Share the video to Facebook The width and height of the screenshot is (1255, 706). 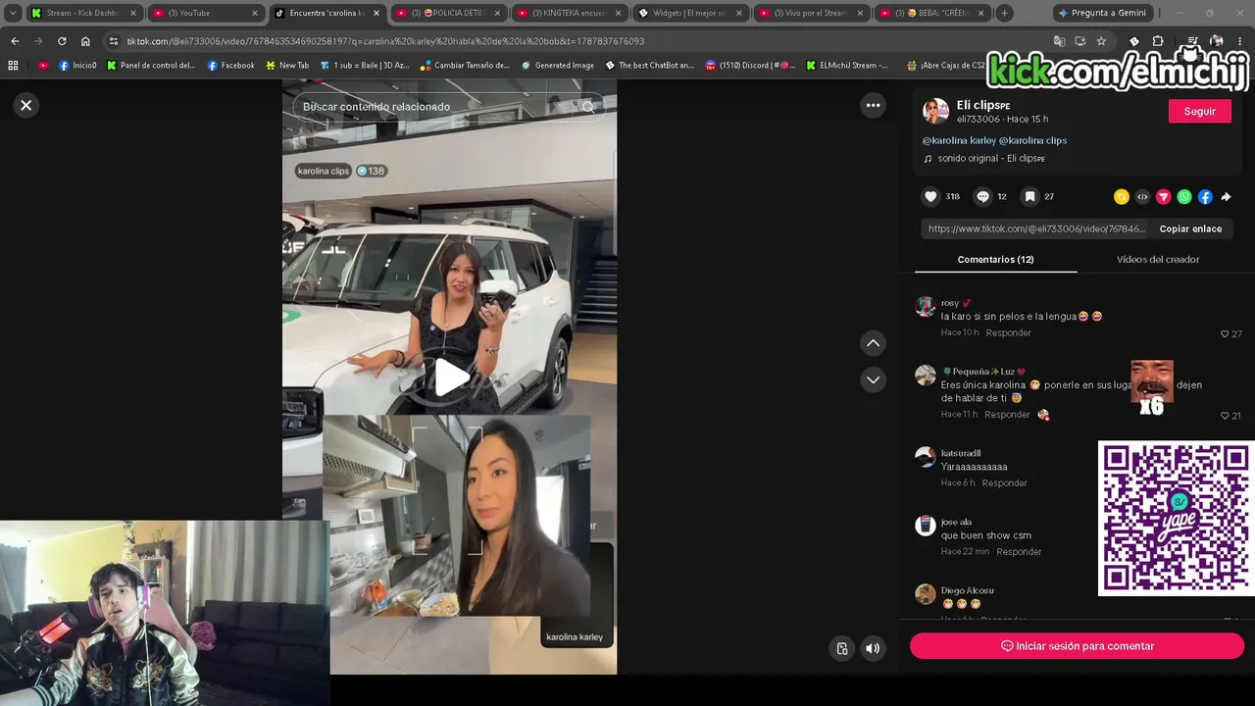[1205, 197]
